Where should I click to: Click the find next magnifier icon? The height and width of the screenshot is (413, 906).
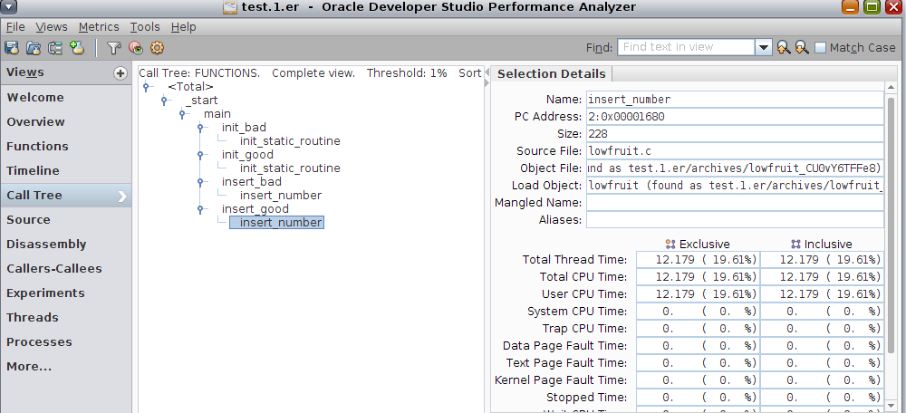[802, 47]
